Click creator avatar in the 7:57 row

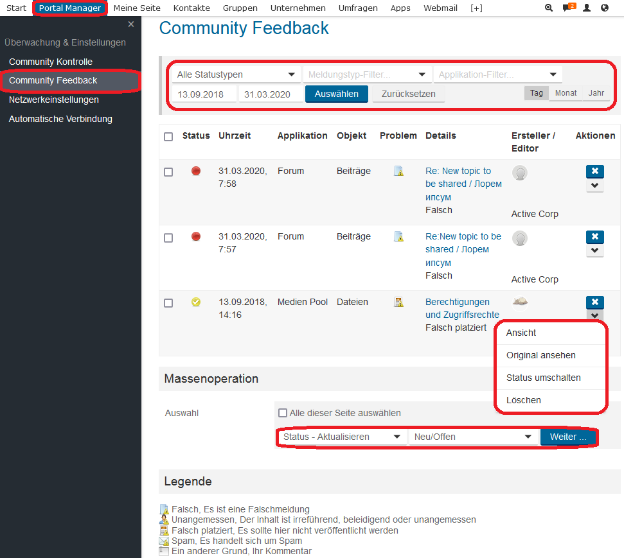click(520, 239)
